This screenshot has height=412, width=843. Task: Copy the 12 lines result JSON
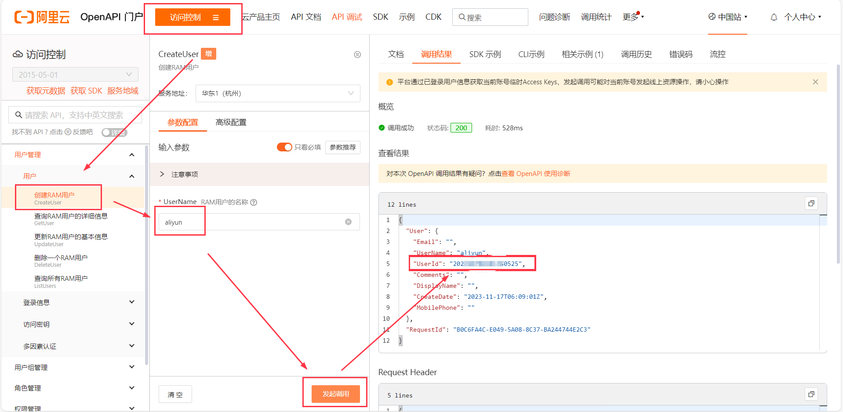pyautogui.click(x=811, y=203)
